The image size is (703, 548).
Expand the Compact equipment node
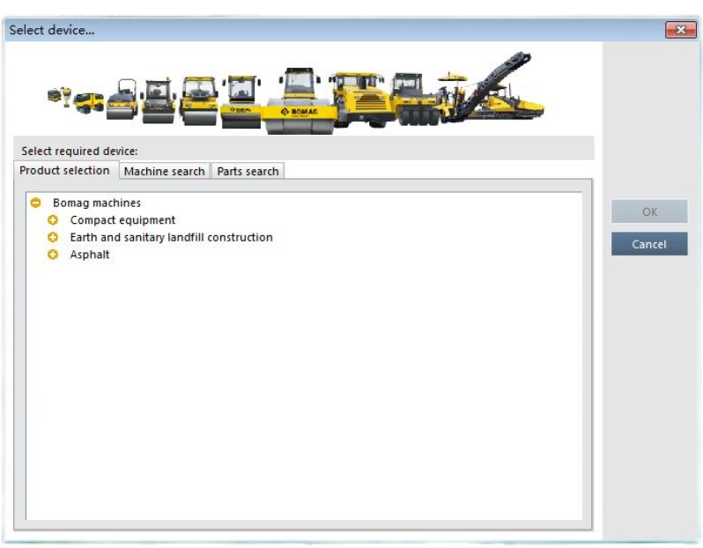(53, 219)
